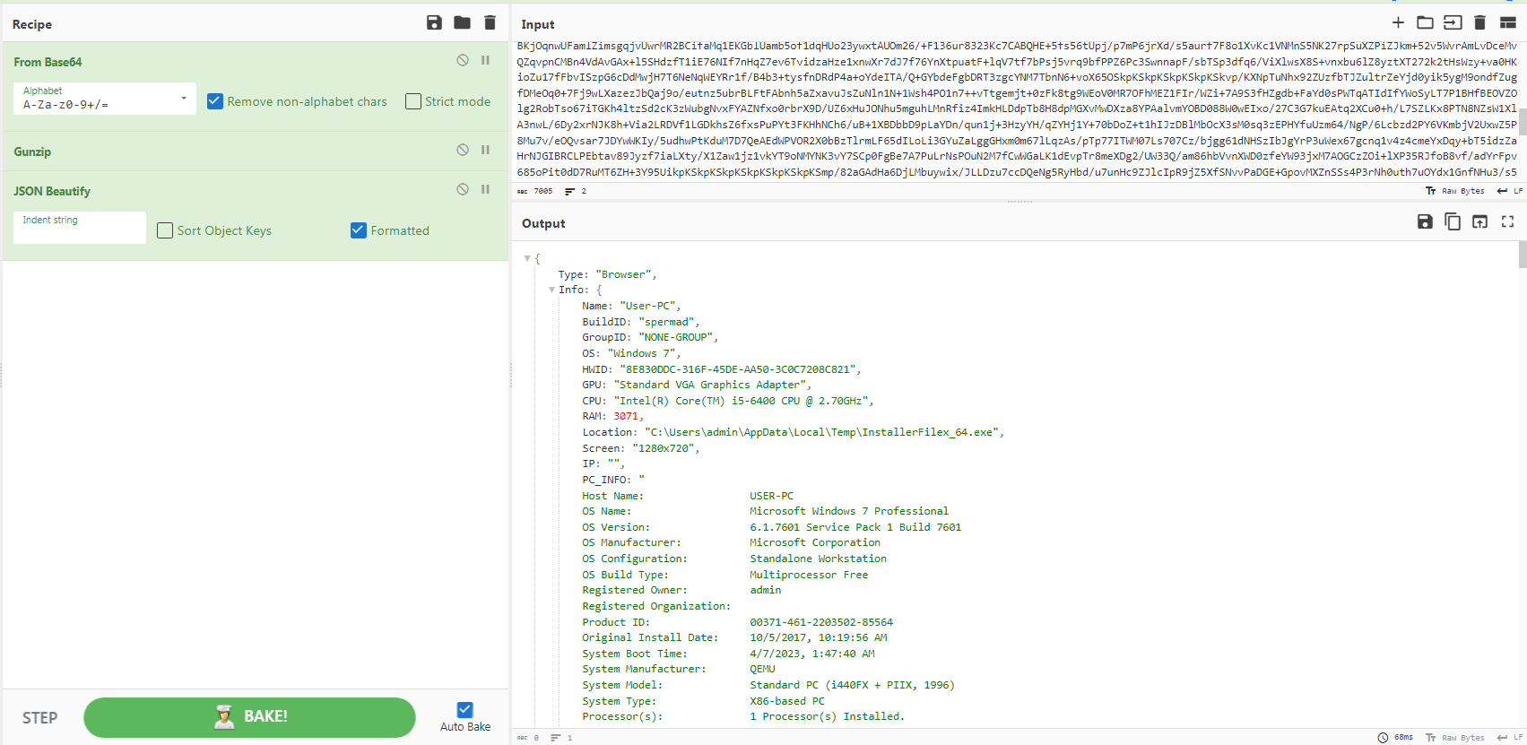Collapse the Info JSON node

tap(551, 290)
